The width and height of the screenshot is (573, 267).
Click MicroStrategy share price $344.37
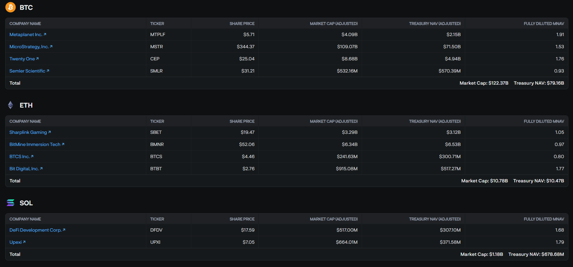[246, 47]
